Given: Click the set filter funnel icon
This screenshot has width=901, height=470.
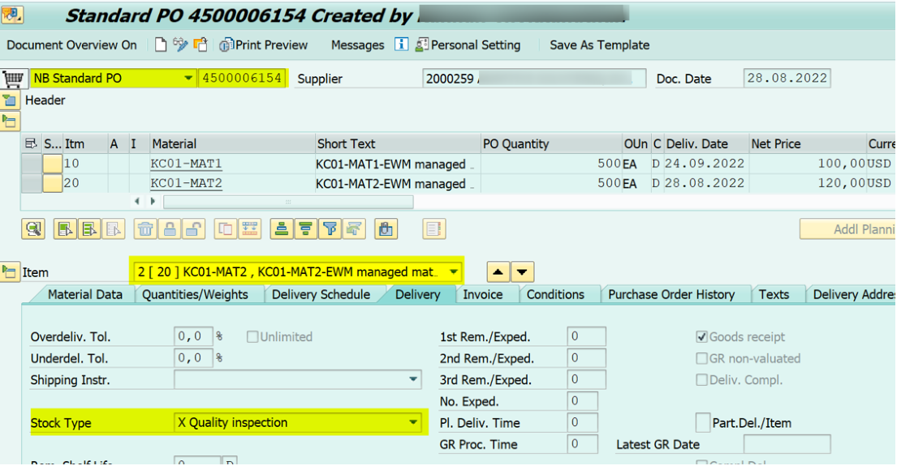Looking at the screenshot, I should (x=329, y=229).
